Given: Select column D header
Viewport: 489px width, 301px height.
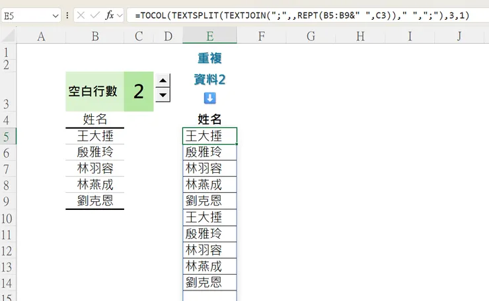Looking at the screenshot, I should tap(168, 36).
